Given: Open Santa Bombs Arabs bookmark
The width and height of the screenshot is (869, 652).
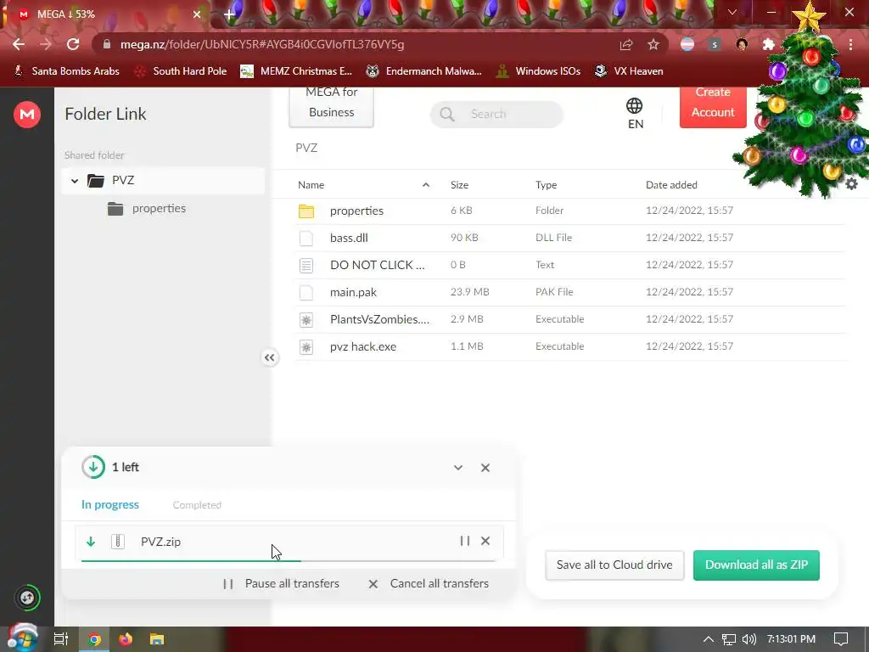Looking at the screenshot, I should click(66, 71).
